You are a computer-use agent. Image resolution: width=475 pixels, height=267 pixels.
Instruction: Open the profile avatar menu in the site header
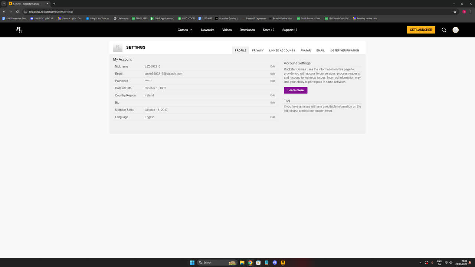point(456,30)
